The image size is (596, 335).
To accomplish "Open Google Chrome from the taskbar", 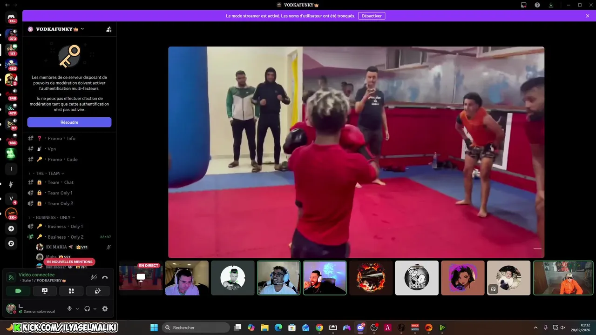I will 319,328.
